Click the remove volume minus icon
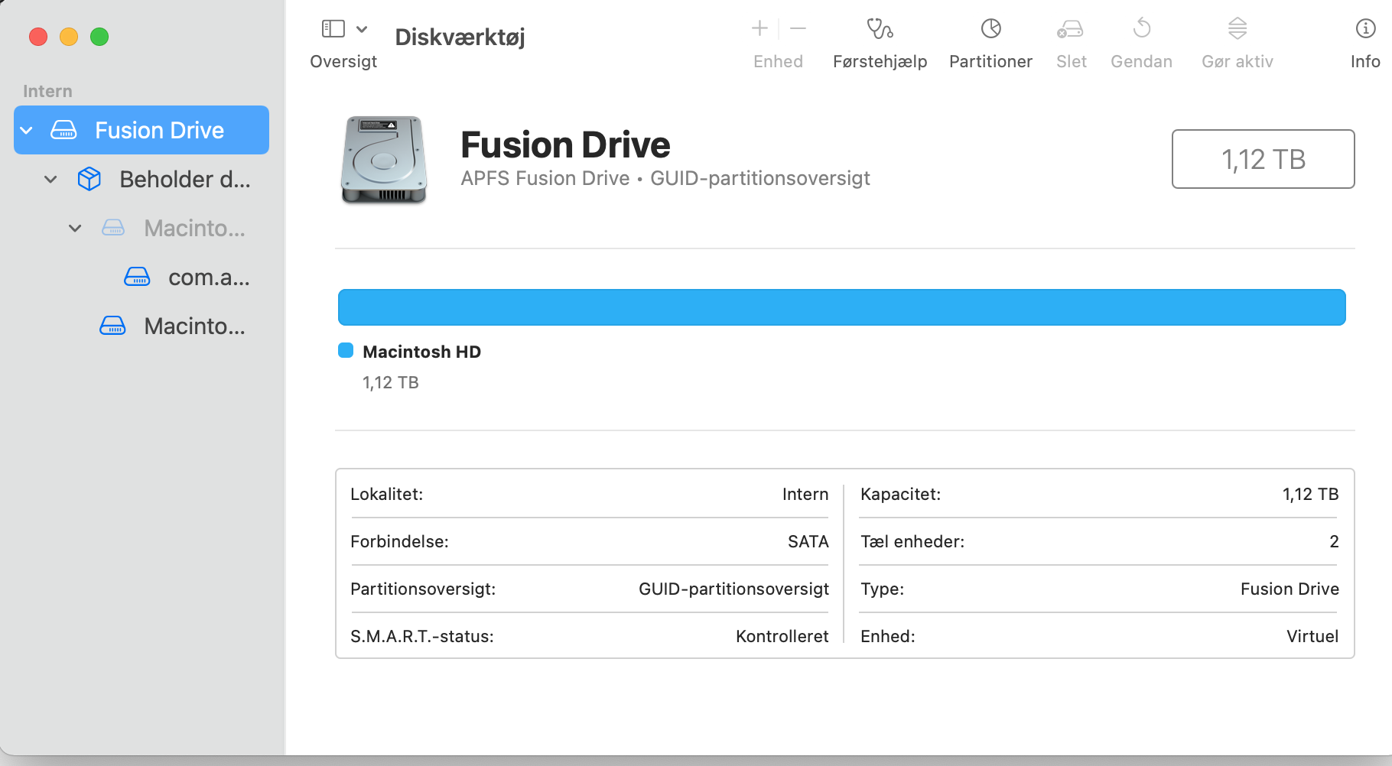Image resolution: width=1392 pixels, height=766 pixels. tap(798, 29)
